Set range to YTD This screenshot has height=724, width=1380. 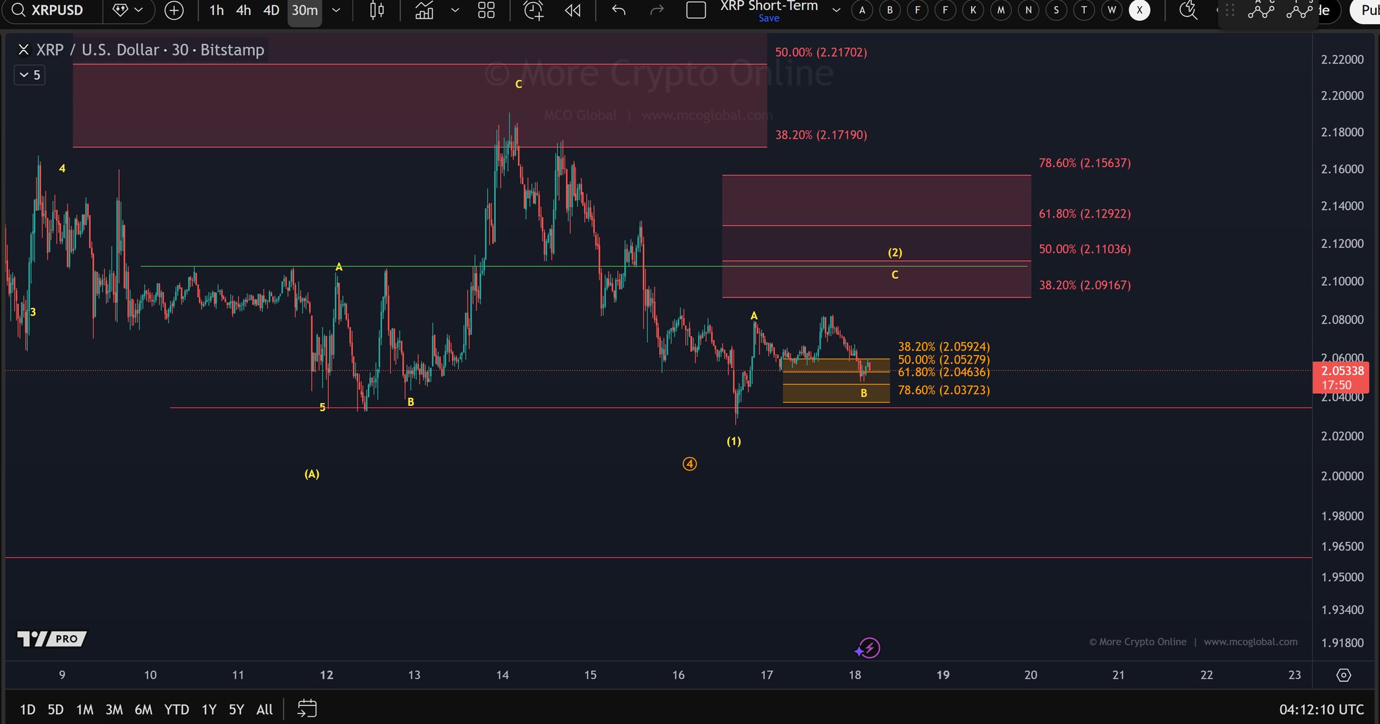[x=177, y=709]
